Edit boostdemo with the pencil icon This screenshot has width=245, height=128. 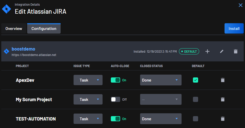222,51
